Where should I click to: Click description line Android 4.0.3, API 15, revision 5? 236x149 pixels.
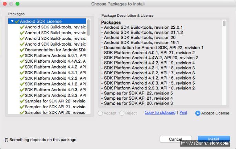click(148, 83)
